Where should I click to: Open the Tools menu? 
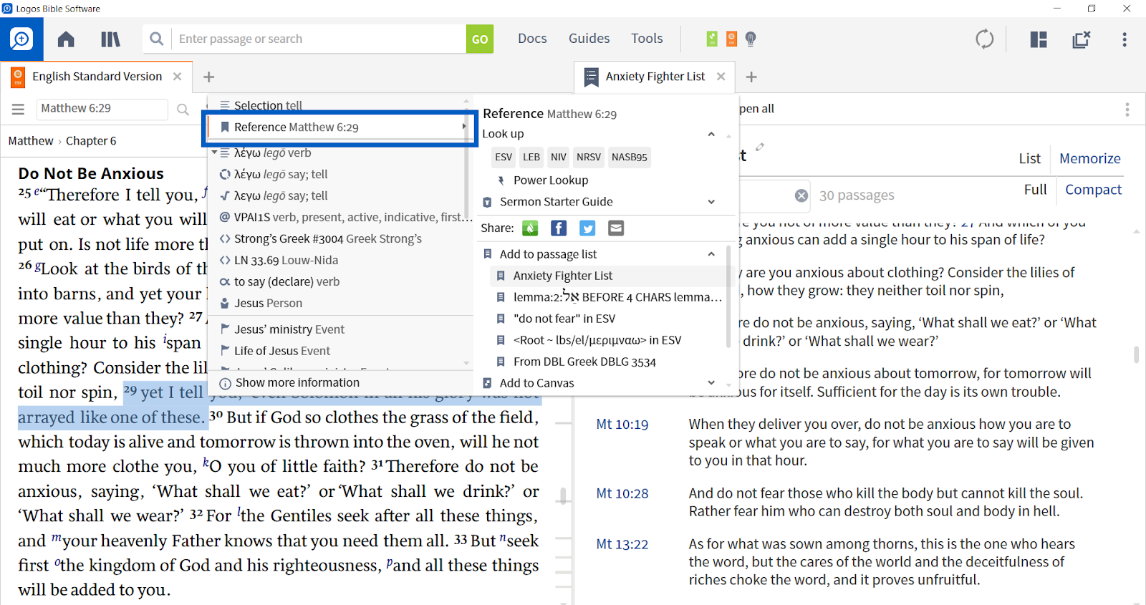(x=647, y=39)
